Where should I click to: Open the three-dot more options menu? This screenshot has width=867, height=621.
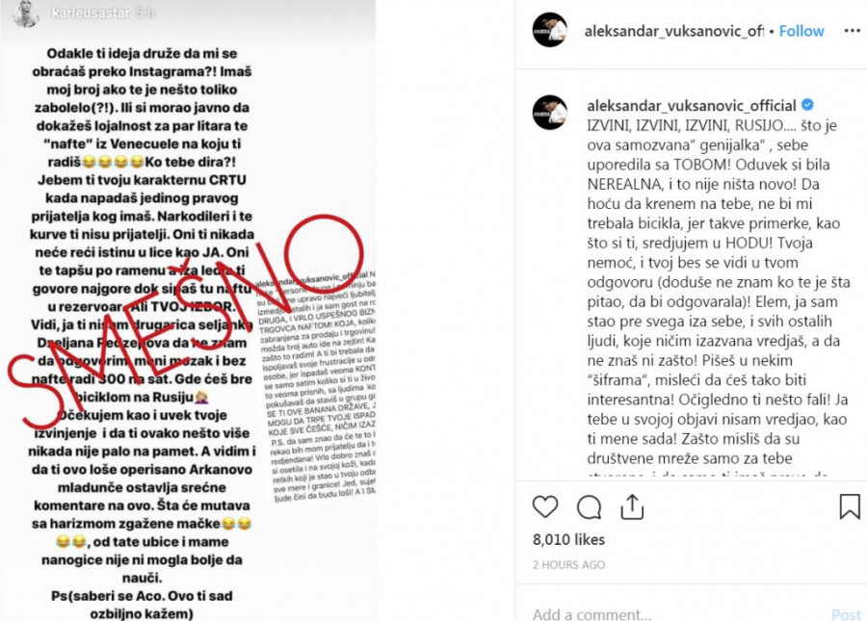[x=853, y=31]
